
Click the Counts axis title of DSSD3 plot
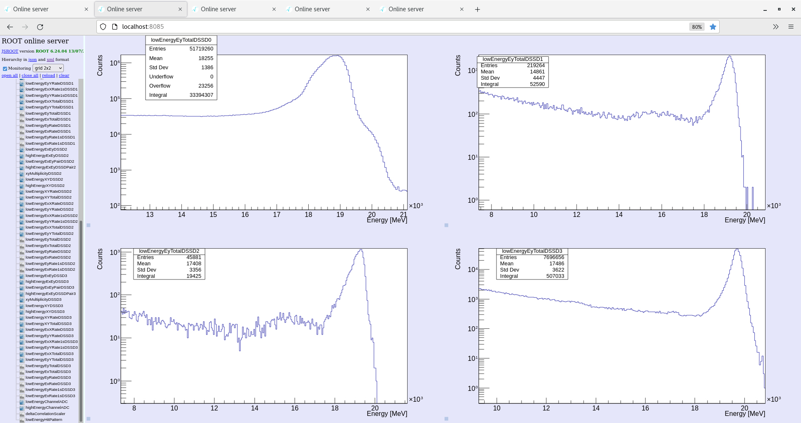click(x=458, y=259)
